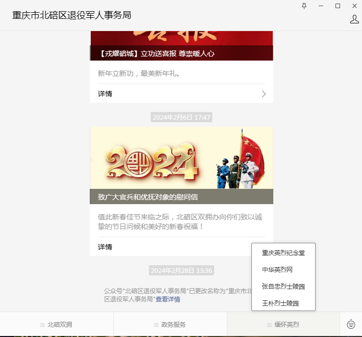
Task: Open article titled 致广大官兵和优抚对象的慰问信
Action: point(148,196)
